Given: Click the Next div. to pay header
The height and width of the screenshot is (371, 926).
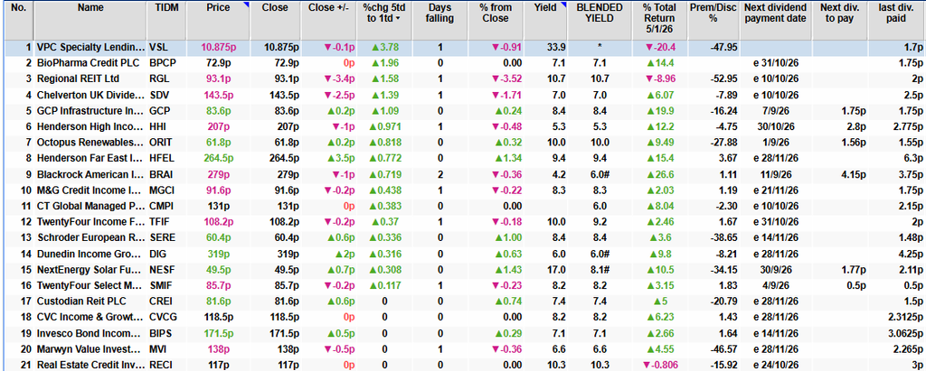Looking at the screenshot, I should (840, 20).
